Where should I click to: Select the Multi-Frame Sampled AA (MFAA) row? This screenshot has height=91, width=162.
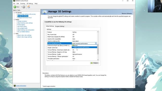72,37
